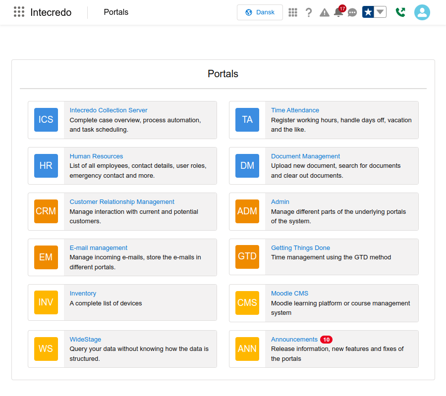Switch language with the Dansk button
This screenshot has height=396, width=446.
click(x=260, y=12)
